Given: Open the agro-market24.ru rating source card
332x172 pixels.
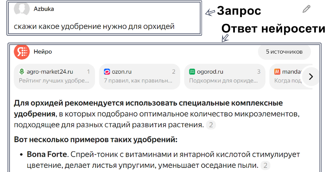Looking at the screenshot, I should click(54, 76).
